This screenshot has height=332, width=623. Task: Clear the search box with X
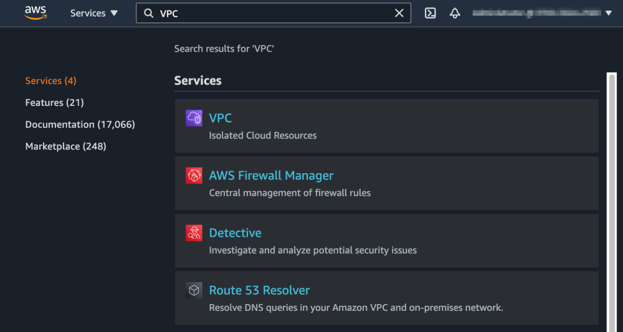click(399, 13)
